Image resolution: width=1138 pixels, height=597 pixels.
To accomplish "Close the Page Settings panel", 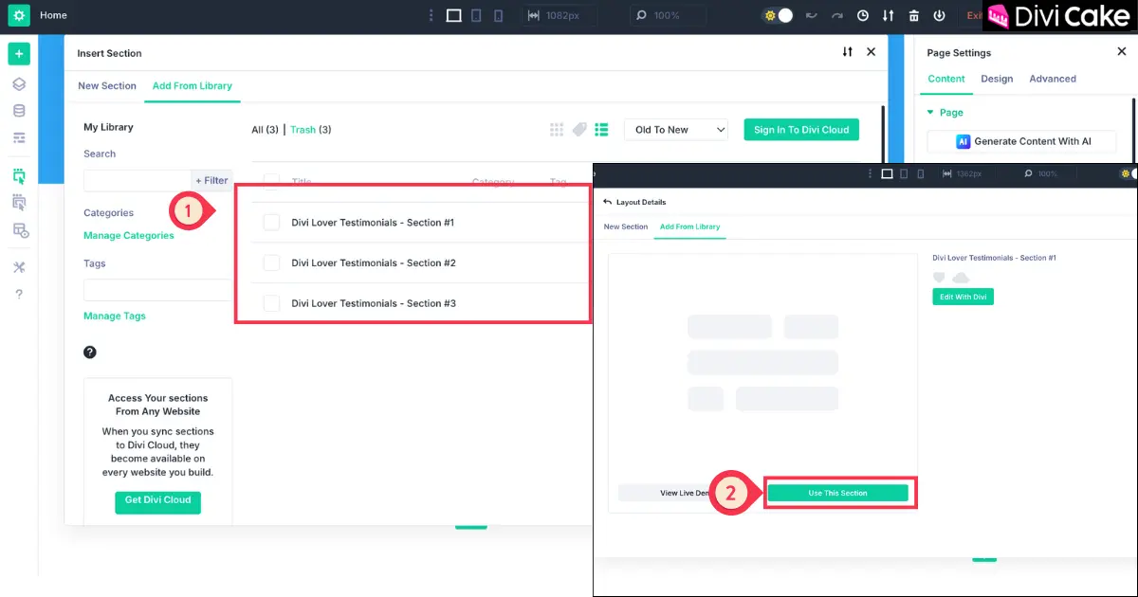I will pyautogui.click(x=1122, y=52).
